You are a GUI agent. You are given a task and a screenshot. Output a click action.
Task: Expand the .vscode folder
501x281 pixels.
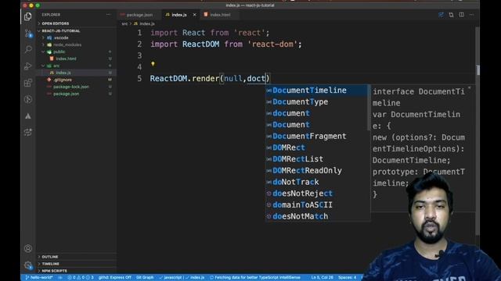coord(61,37)
